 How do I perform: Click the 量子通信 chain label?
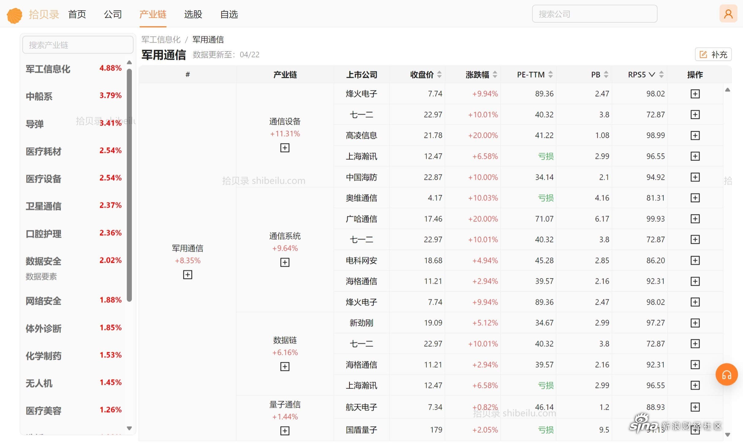285,404
